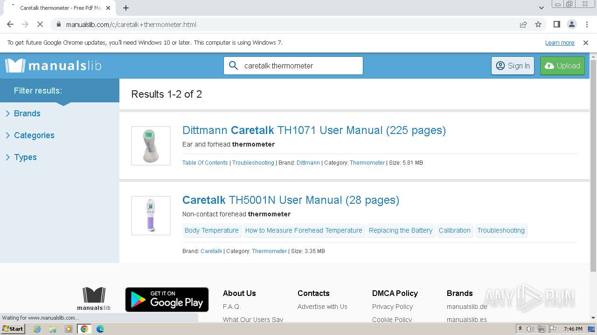Open Microsoft Edge from taskbar
This screenshot has width=597, height=335.
pos(100,329)
